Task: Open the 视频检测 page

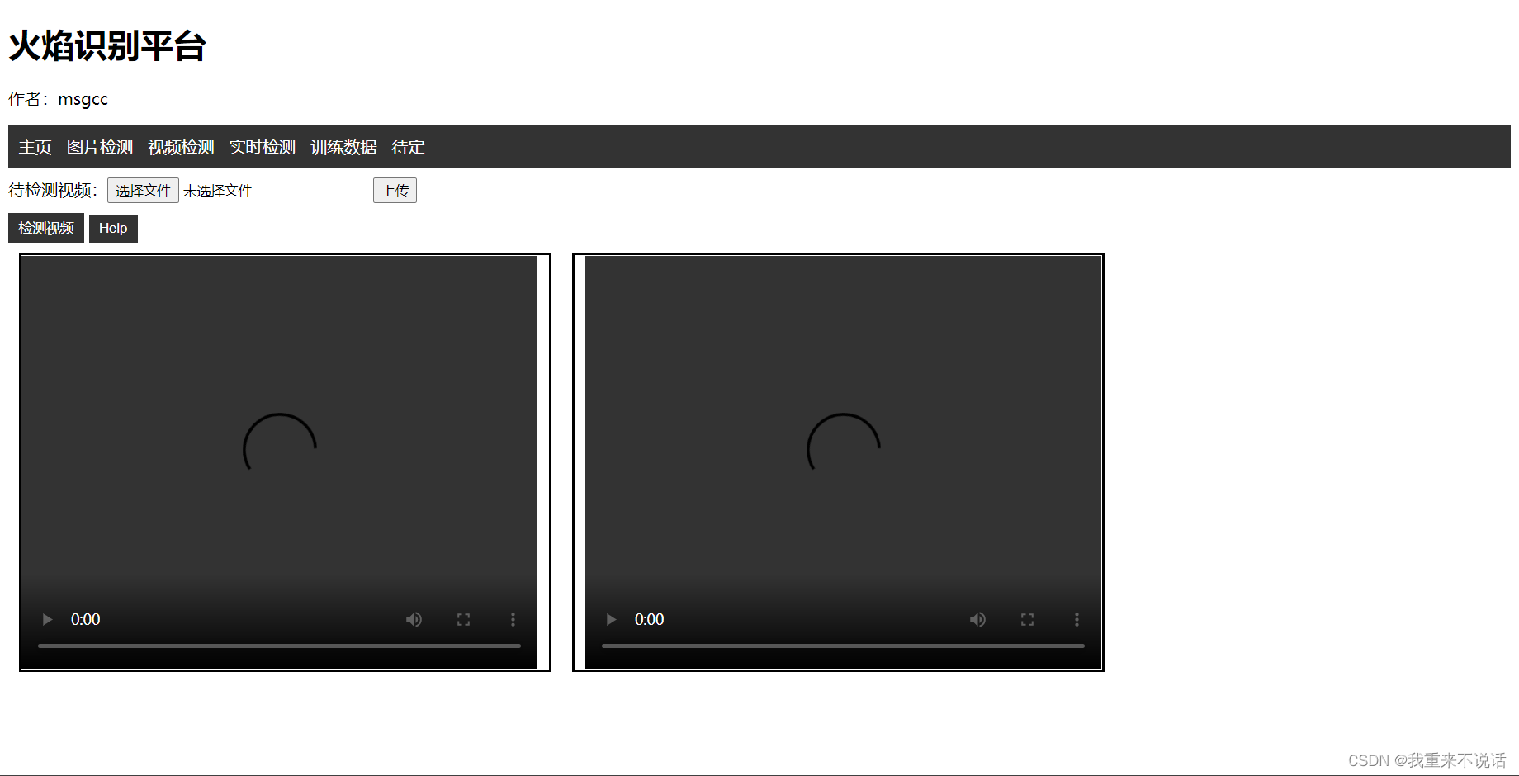Action: (x=181, y=147)
